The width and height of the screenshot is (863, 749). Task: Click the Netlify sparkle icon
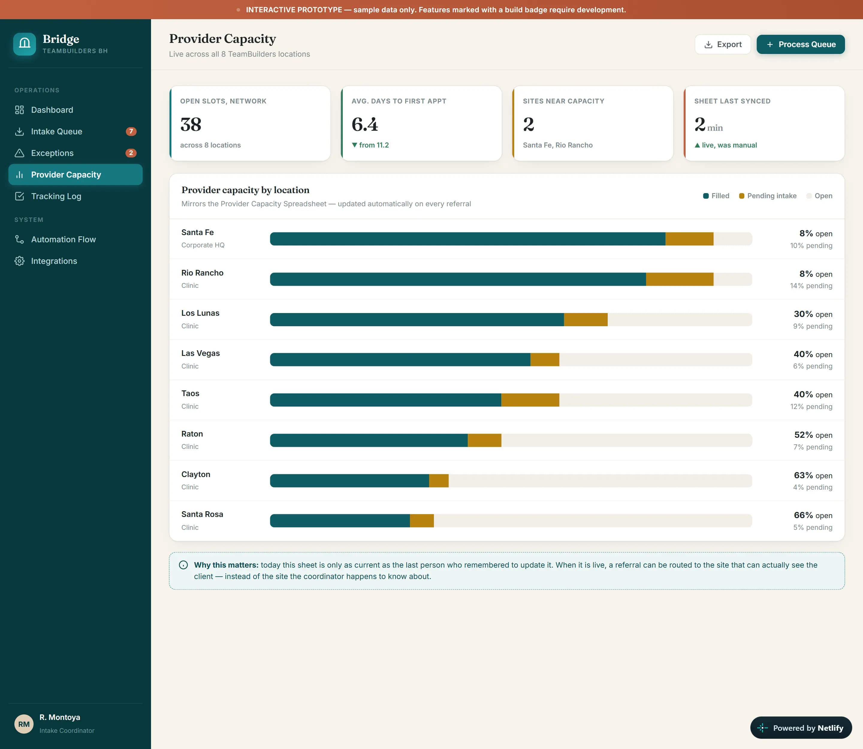(x=762, y=728)
